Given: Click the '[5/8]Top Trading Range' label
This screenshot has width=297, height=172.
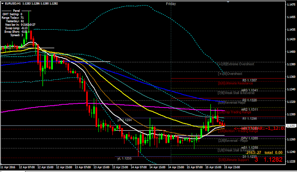Looking at the screenshot, I should [x=235, y=112].
